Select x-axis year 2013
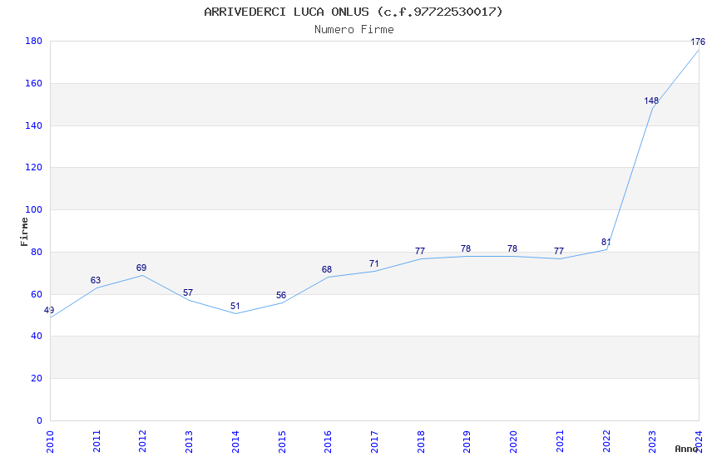 (189, 442)
